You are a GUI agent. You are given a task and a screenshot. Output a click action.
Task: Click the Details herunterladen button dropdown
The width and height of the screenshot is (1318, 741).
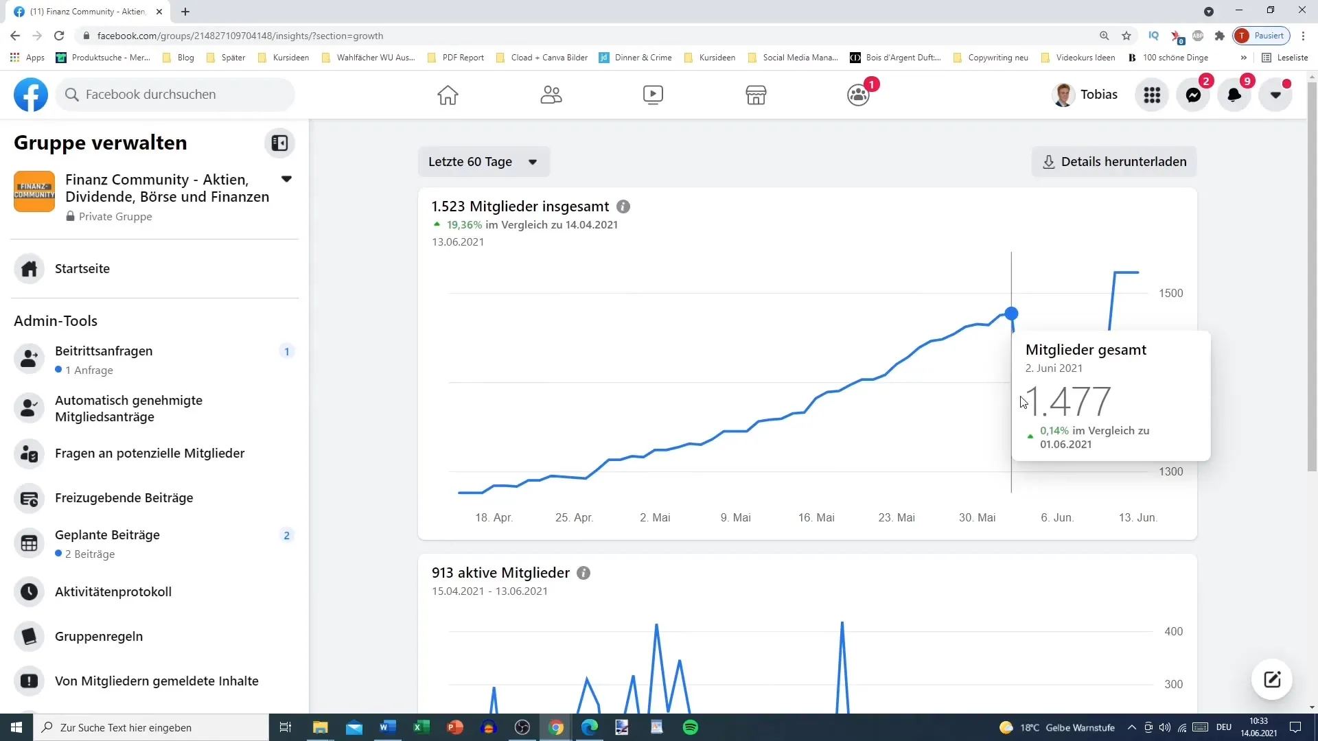pyautogui.click(x=1115, y=161)
